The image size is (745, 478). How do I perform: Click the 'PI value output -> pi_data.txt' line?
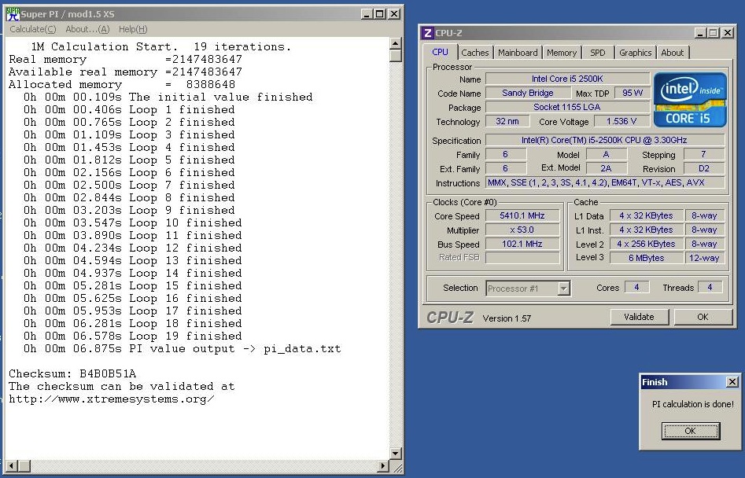[183, 349]
